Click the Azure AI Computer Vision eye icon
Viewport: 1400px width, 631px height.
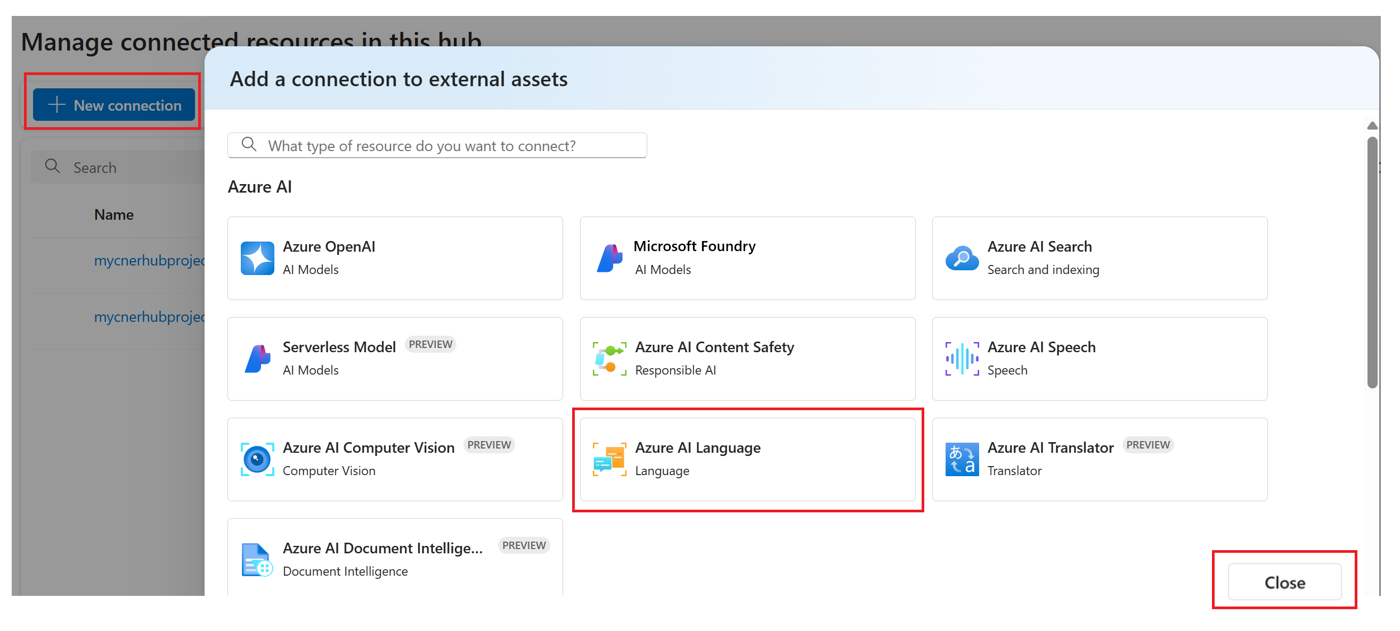click(257, 459)
